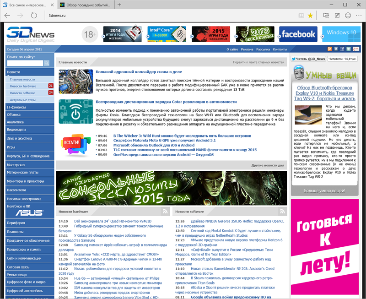Click the orange RSS icon in the header bar
Screen dimensions: 366x299
[x=329, y=49]
